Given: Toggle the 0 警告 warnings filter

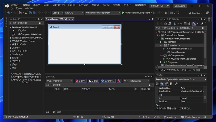Looking at the screenshot, I should [94, 81].
